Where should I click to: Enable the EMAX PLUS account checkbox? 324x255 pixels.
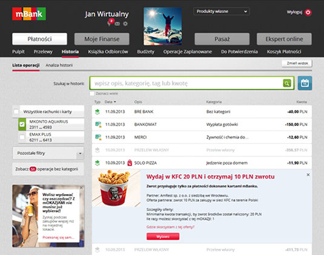pos(22,137)
